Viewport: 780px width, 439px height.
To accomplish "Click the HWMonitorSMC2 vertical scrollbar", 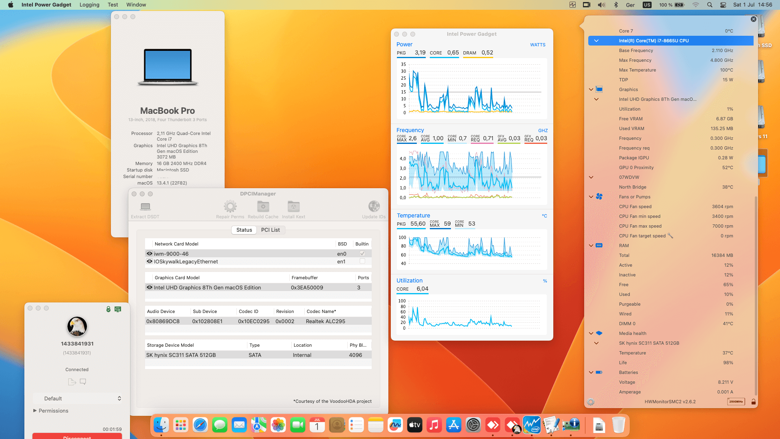I will tap(756, 296).
